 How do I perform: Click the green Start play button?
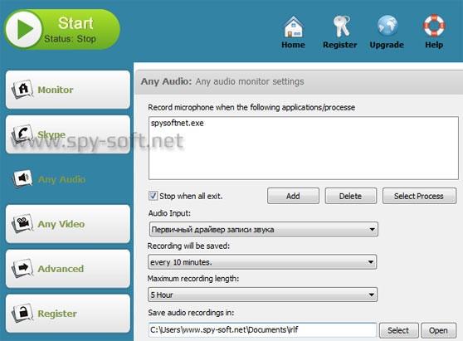[x=23, y=29]
